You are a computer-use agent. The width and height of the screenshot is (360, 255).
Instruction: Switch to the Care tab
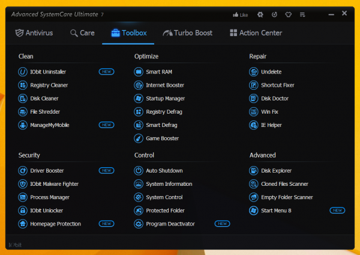click(x=82, y=33)
